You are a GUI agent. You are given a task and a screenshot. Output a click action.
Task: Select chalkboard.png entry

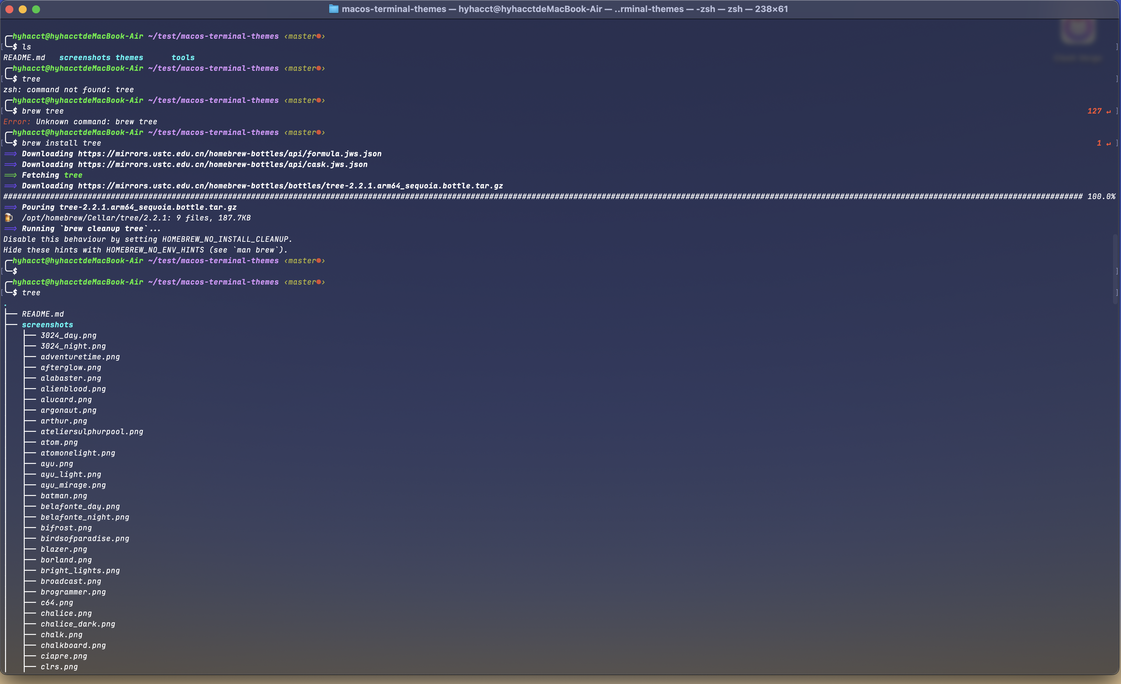[x=73, y=646]
